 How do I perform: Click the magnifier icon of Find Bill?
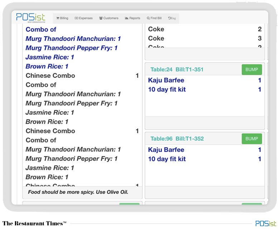click(x=148, y=18)
